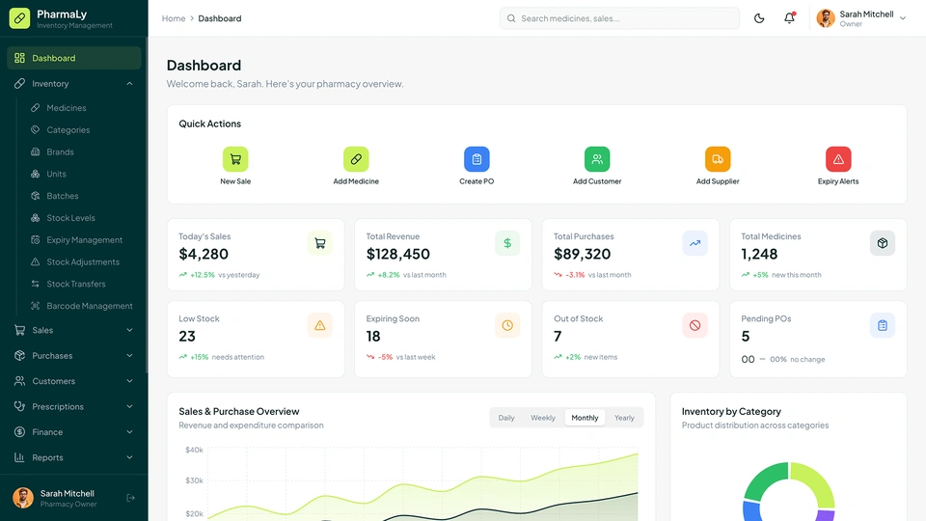Click the $89,320 Total Purchases value
Image resolution: width=926 pixels, height=521 pixels.
pyautogui.click(x=583, y=254)
